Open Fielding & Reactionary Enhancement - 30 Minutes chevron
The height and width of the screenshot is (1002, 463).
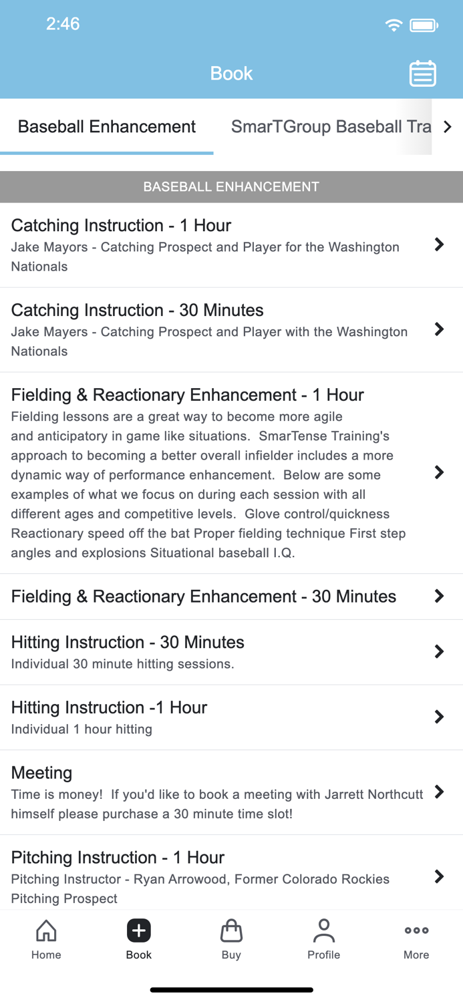pyautogui.click(x=439, y=596)
